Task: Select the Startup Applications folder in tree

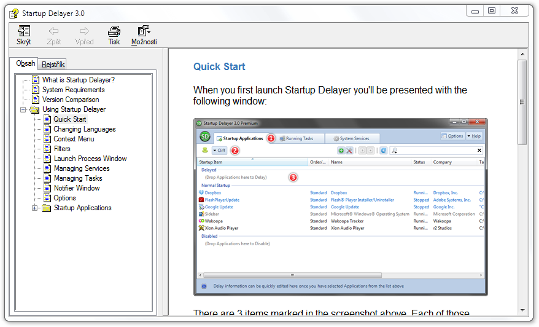Action: 82,208
